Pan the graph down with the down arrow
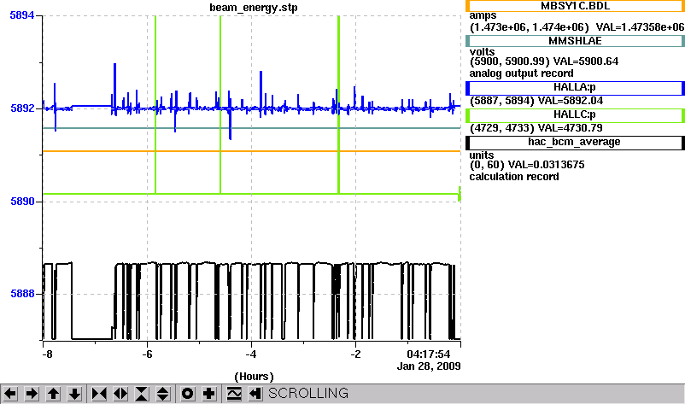Image resolution: width=685 pixels, height=404 pixels. point(74,394)
